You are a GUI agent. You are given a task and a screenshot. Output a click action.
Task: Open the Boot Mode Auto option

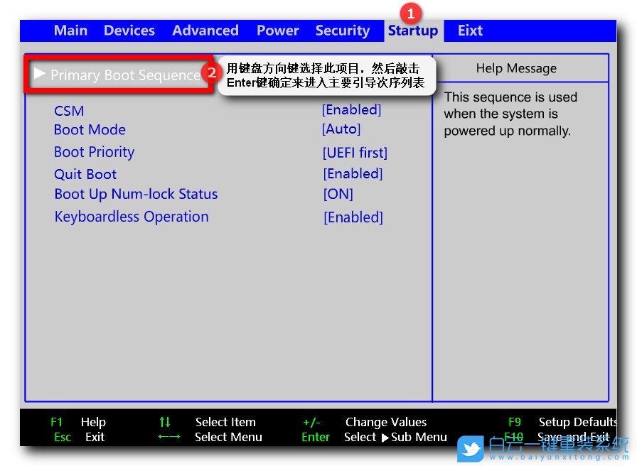tap(341, 129)
